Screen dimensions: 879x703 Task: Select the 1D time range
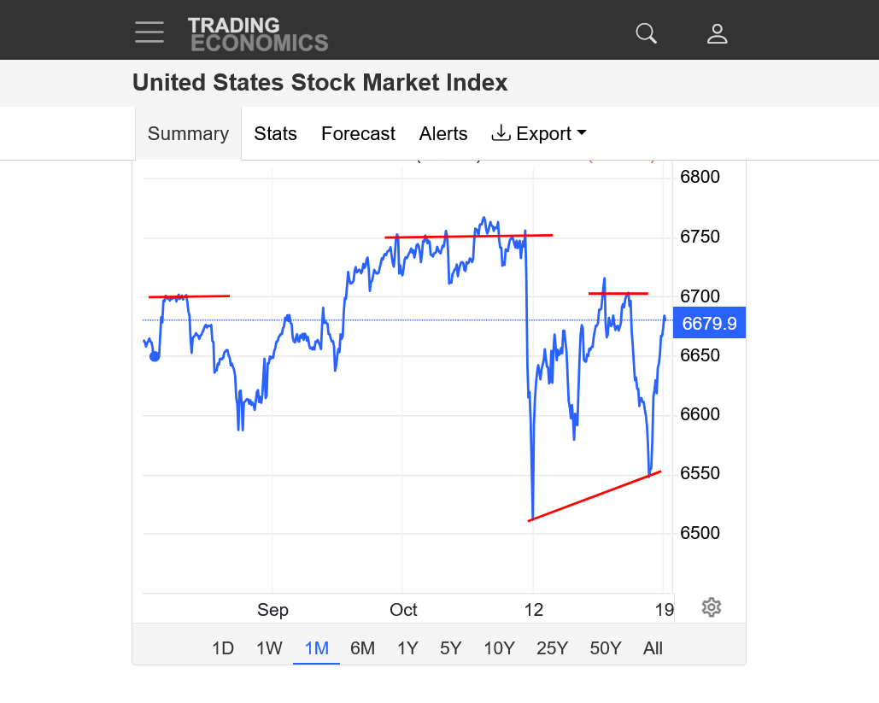click(x=223, y=648)
